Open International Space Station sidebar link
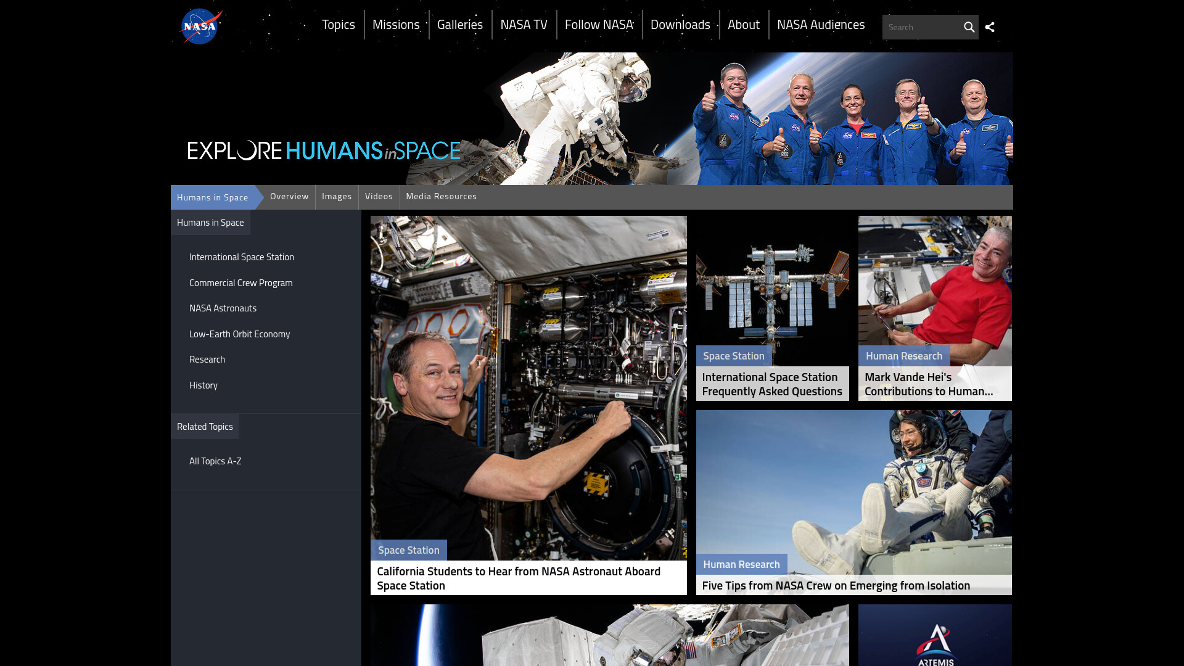This screenshot has width=1184, height=666. 242,257
